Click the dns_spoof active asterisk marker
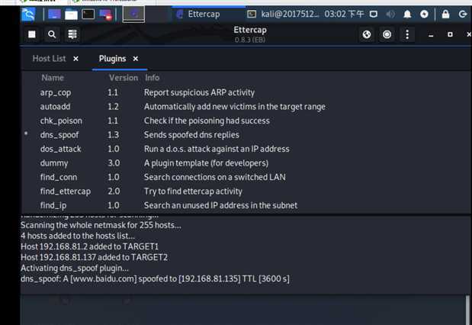 (26, 134)
